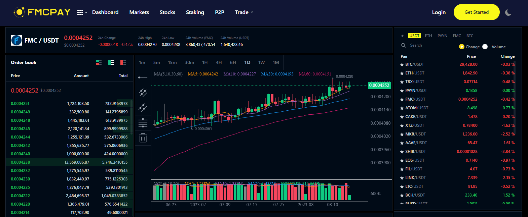
Task: Select the trend line segment drawing tool
Action: (x=143, y=107)
